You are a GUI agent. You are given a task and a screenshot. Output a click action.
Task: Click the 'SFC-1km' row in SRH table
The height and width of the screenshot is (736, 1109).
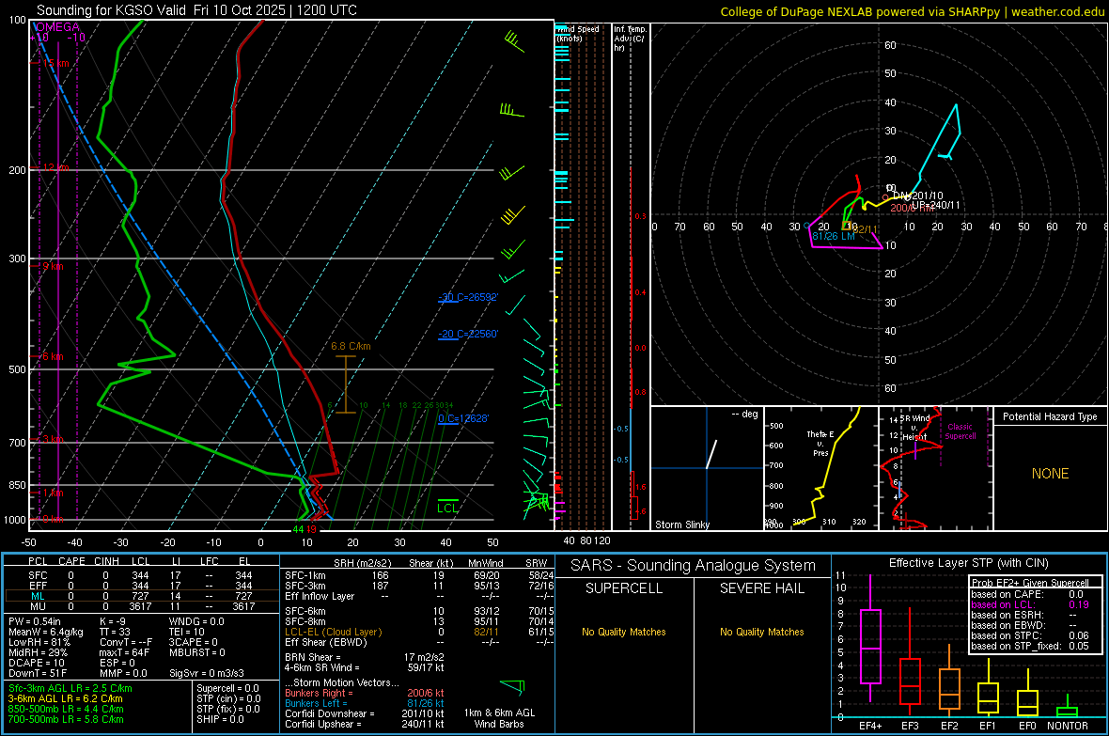[x=419, y=575]
